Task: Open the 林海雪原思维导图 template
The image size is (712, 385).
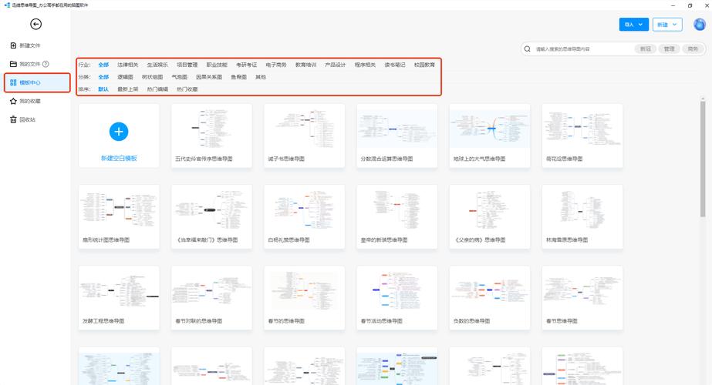Action: point(582,217)
